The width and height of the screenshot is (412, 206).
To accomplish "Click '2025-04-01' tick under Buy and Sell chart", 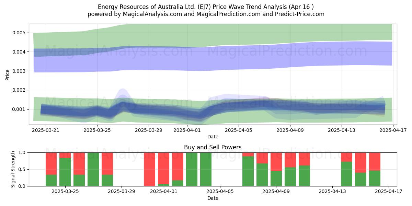I will pos(164,192).
